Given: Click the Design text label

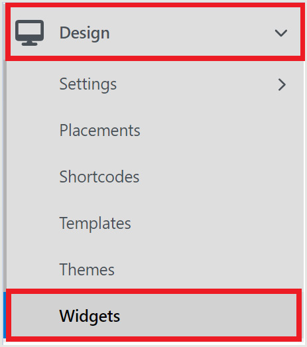Looking at the screenshot, I should (84, 33).
